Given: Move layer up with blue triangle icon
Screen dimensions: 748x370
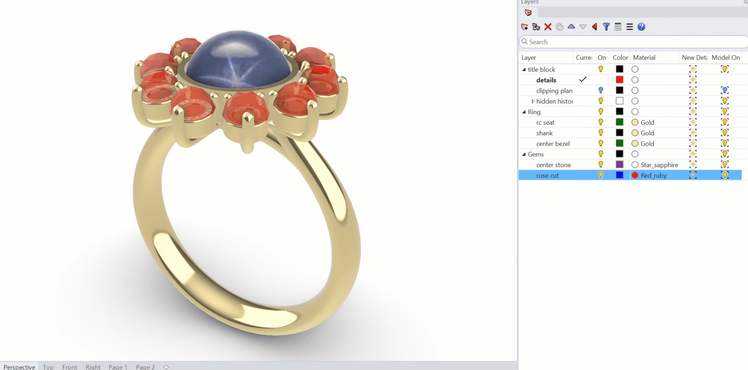Looking at the screenshot, I should coord(571,27).
